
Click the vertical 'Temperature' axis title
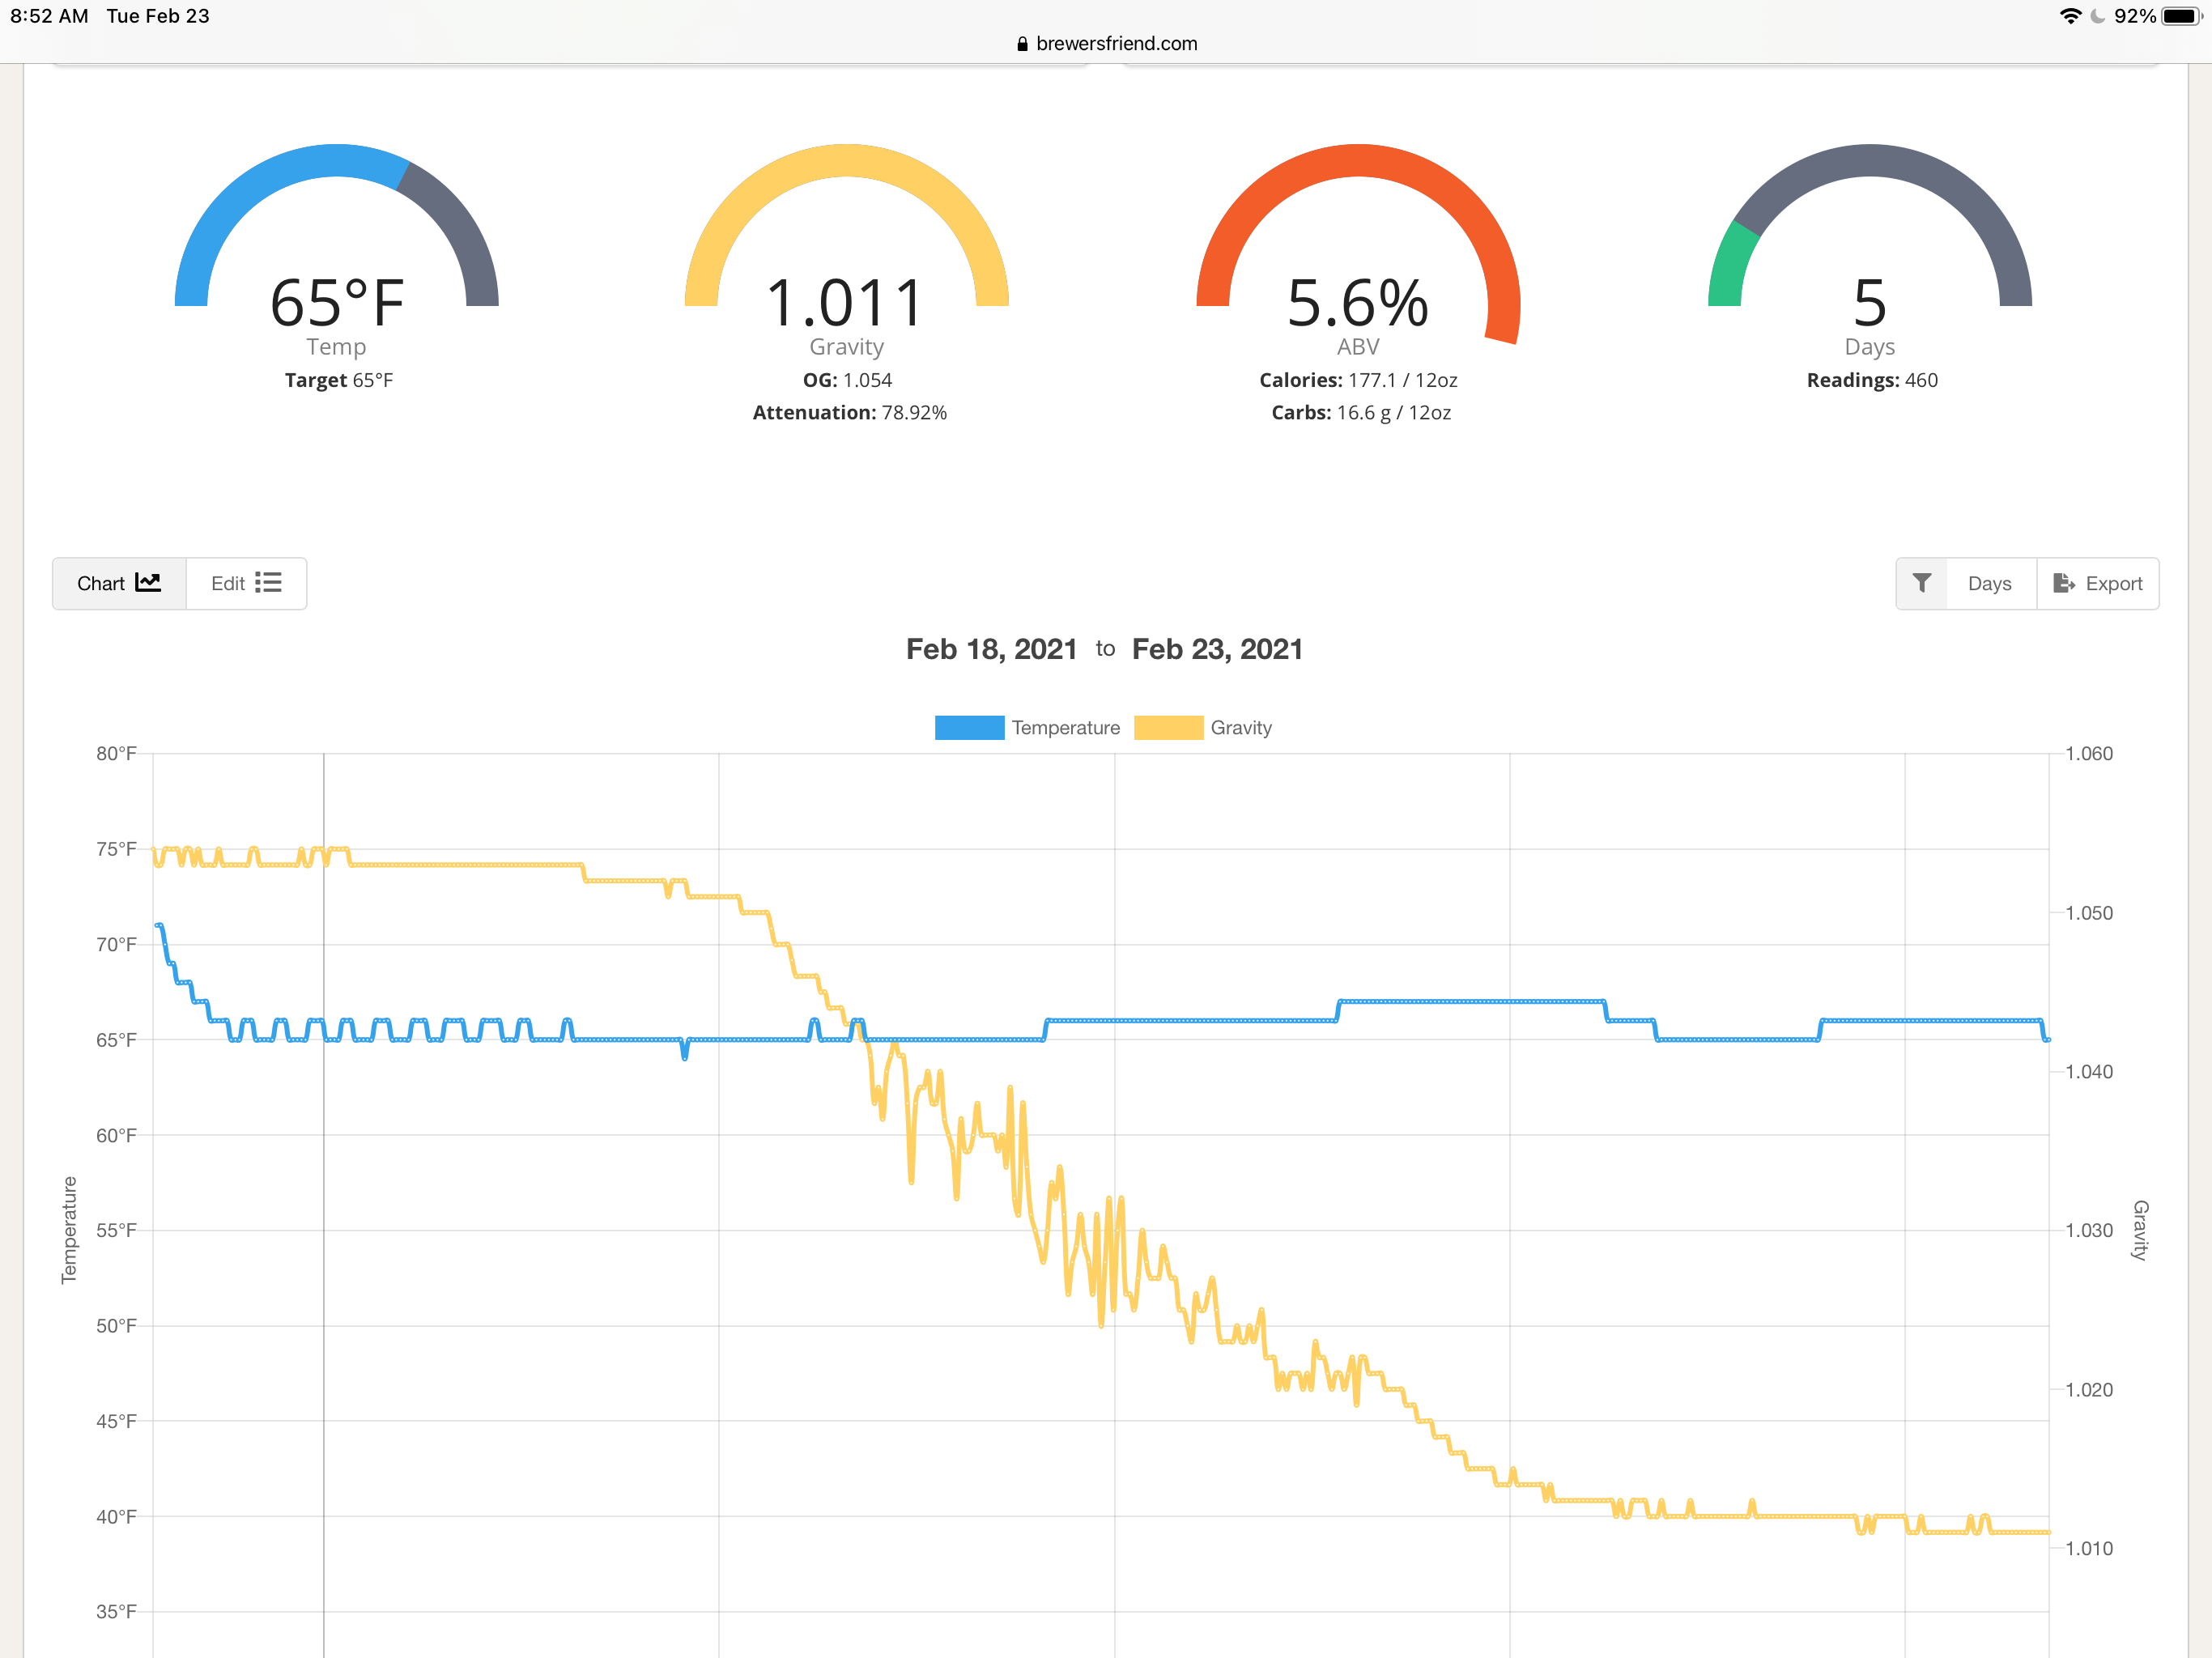69,1230
